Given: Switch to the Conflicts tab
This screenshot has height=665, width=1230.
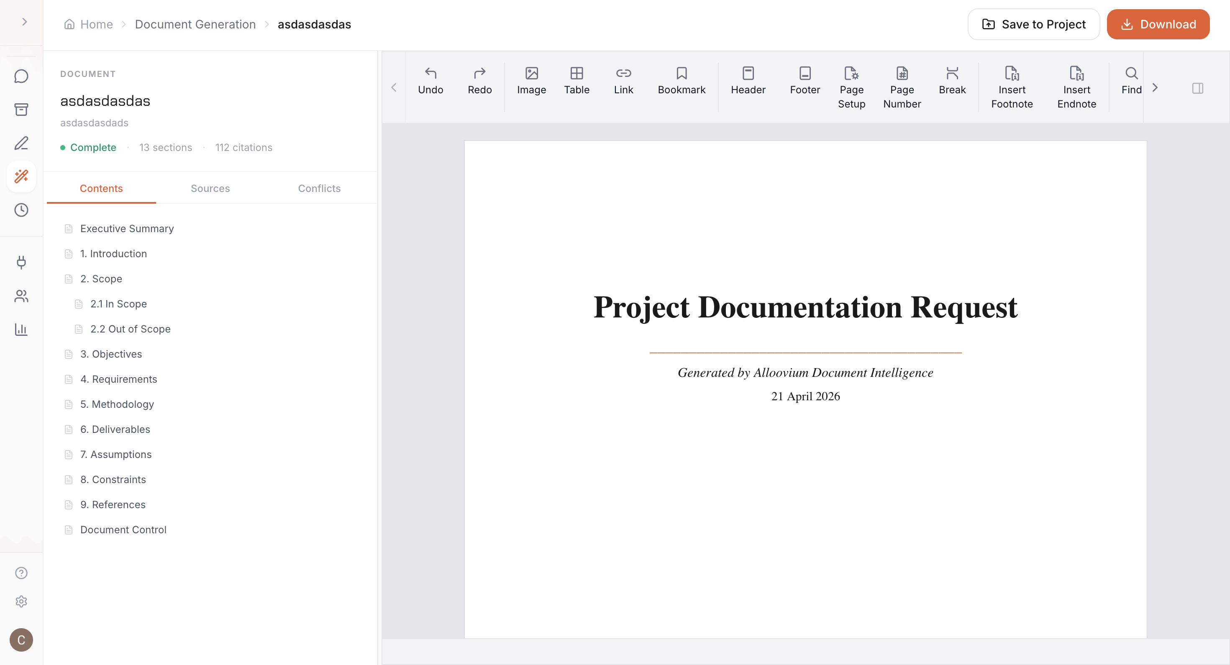Looking at the screenshot, I should click(320, 189).
